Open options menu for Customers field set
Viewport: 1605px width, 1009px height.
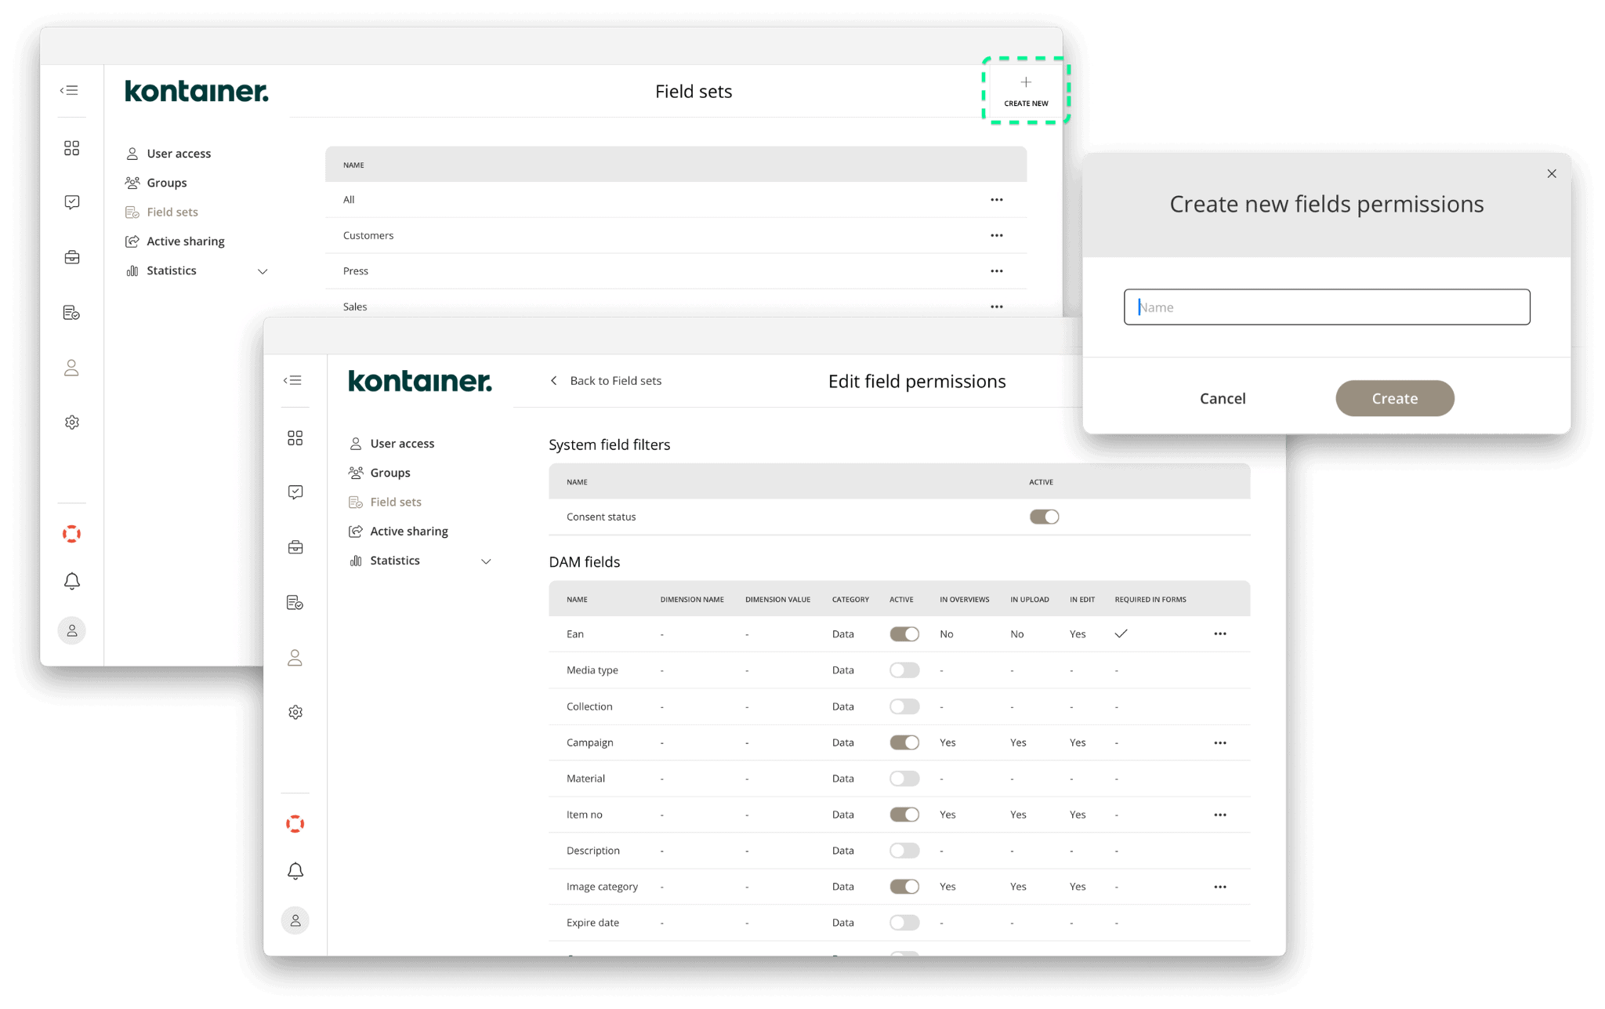point(996,235)
